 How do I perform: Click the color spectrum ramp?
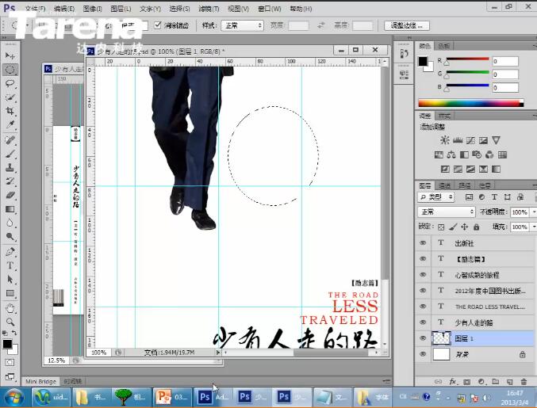point(471,103)
